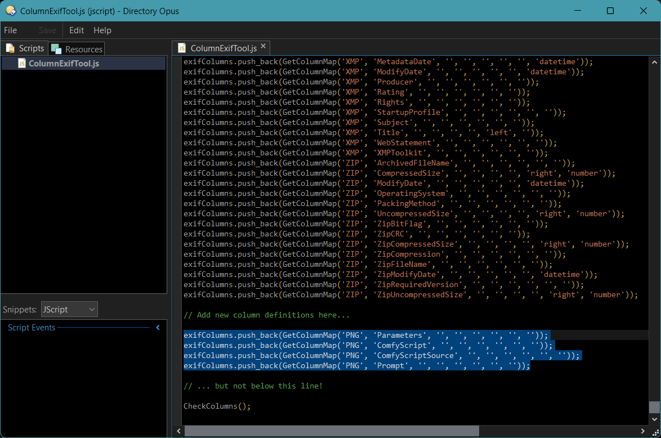Maximize the Directory Opus script window
The width and height of the screenshot is (661, 438).
pos(610,11)
